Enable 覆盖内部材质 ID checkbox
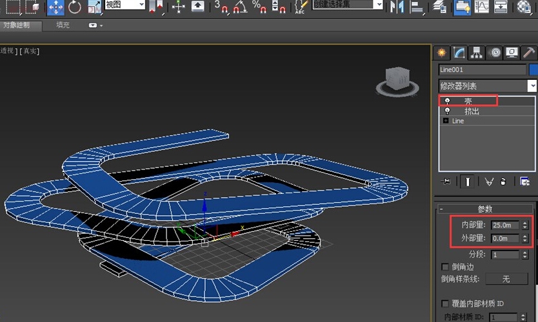 [445, 303]
